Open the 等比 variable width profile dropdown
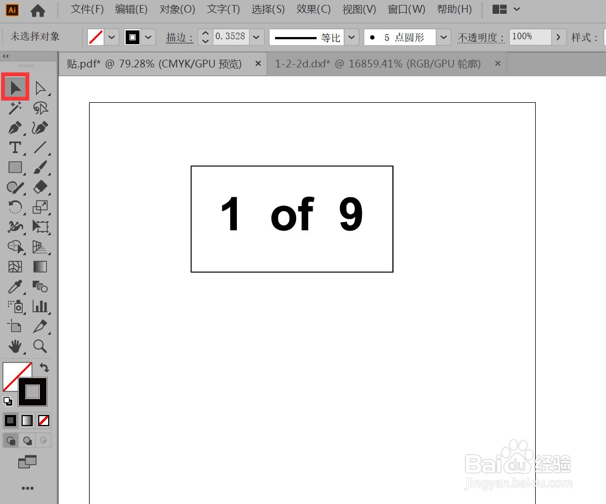Screen dimensions: 606x504 point(351,38)
